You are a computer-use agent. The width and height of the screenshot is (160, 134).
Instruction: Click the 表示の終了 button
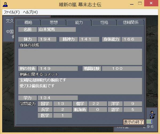coord(134,122)
